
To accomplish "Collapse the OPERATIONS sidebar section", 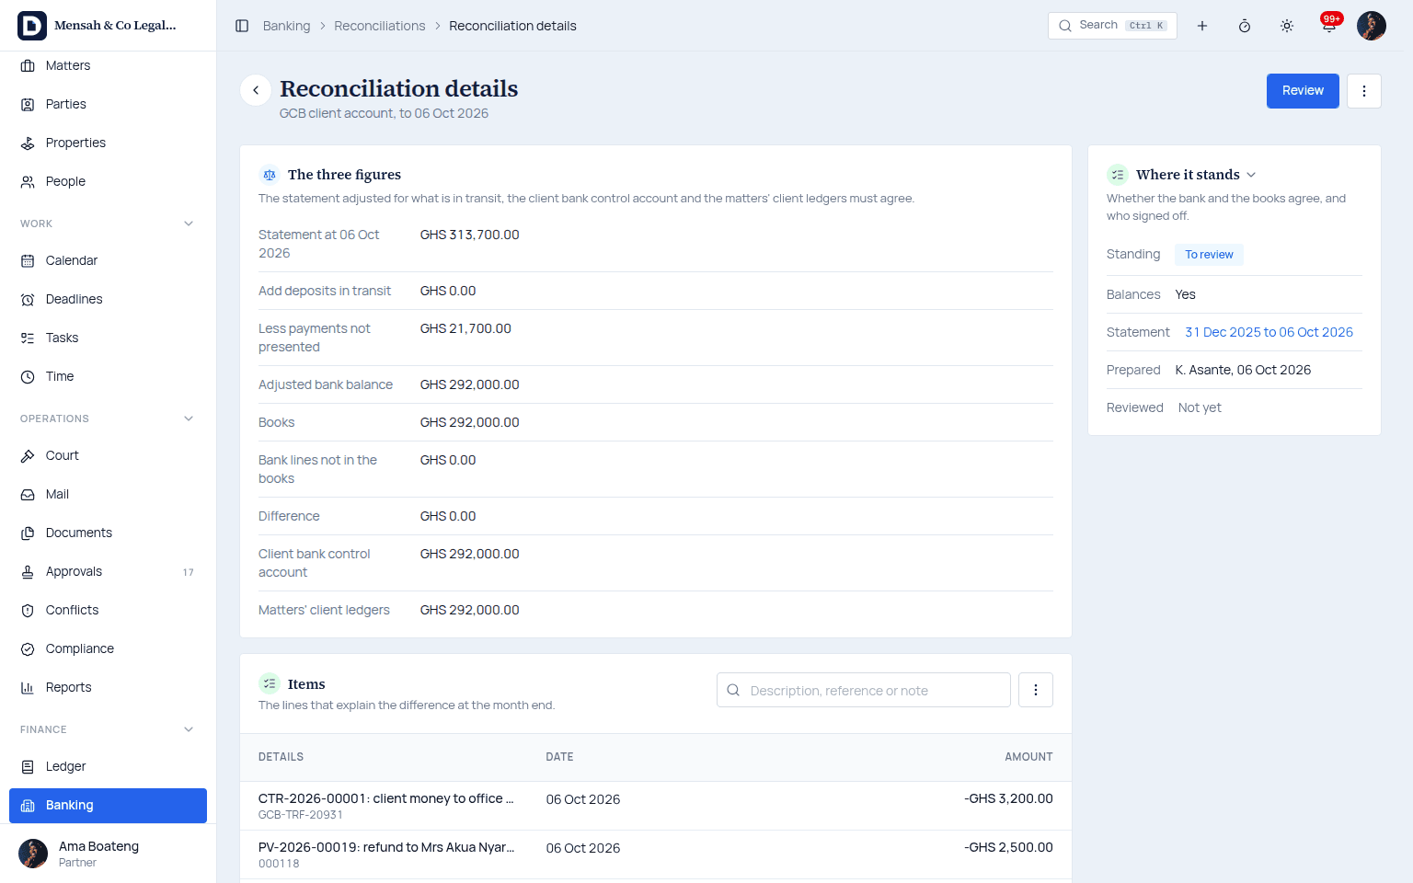I will click(x=189, y=419).
